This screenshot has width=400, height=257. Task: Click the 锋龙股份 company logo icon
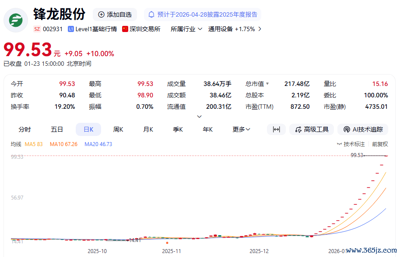coord(17,20)
